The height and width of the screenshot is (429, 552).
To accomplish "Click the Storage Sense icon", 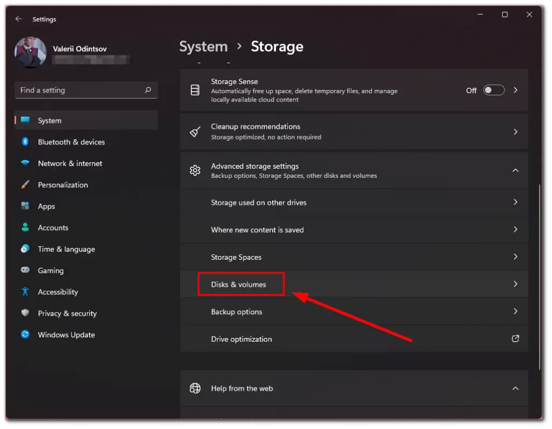I will [195, 90].
